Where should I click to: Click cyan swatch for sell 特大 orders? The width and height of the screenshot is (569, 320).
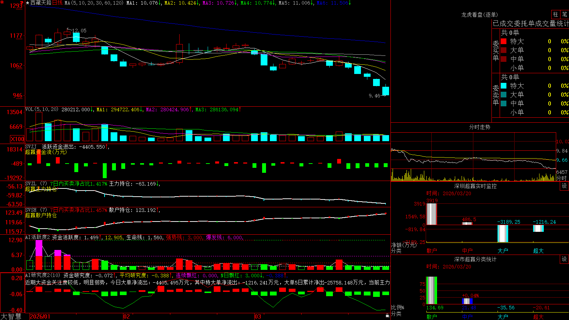click(x=504, y=86)
